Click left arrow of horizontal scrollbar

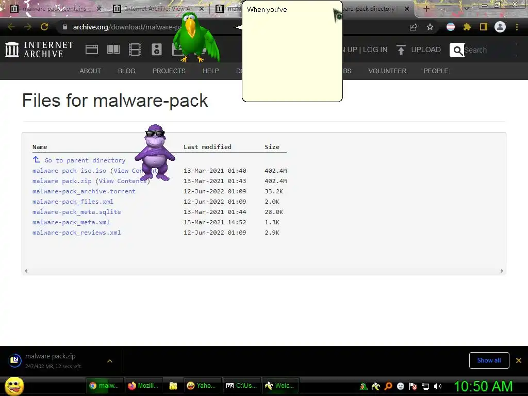tap(26, 271)
